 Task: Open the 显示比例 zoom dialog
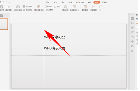click(x=65, y=8)
